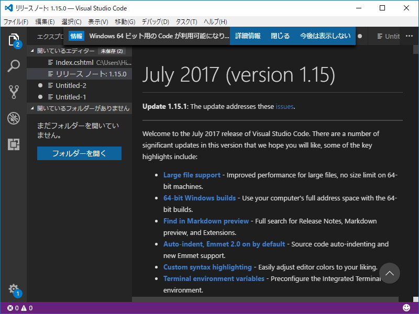Image resolution: width=419 pixels, height=314 pixels.
Task: Open the Search view icon
Action: [14, 66]
